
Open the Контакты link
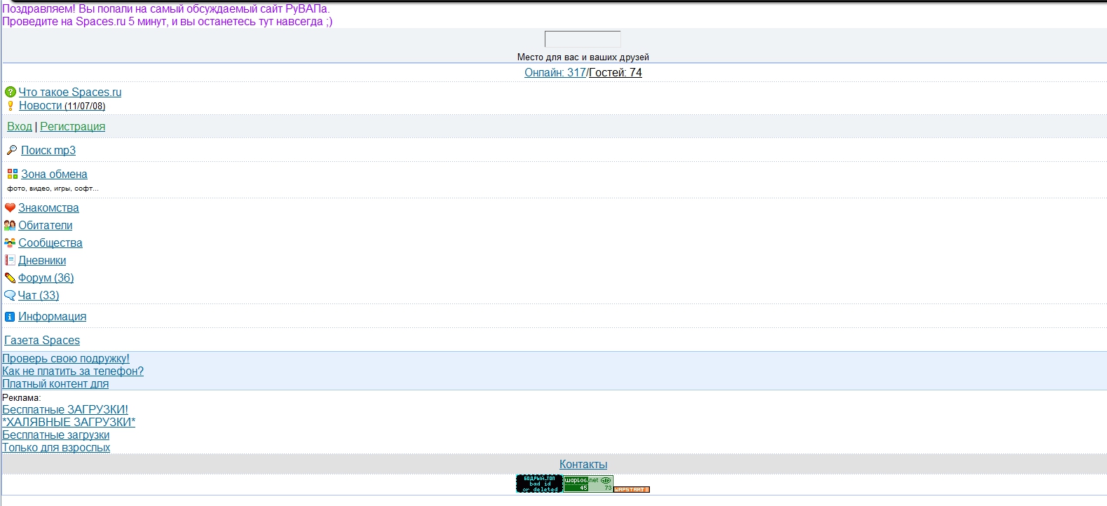point(583,464)
